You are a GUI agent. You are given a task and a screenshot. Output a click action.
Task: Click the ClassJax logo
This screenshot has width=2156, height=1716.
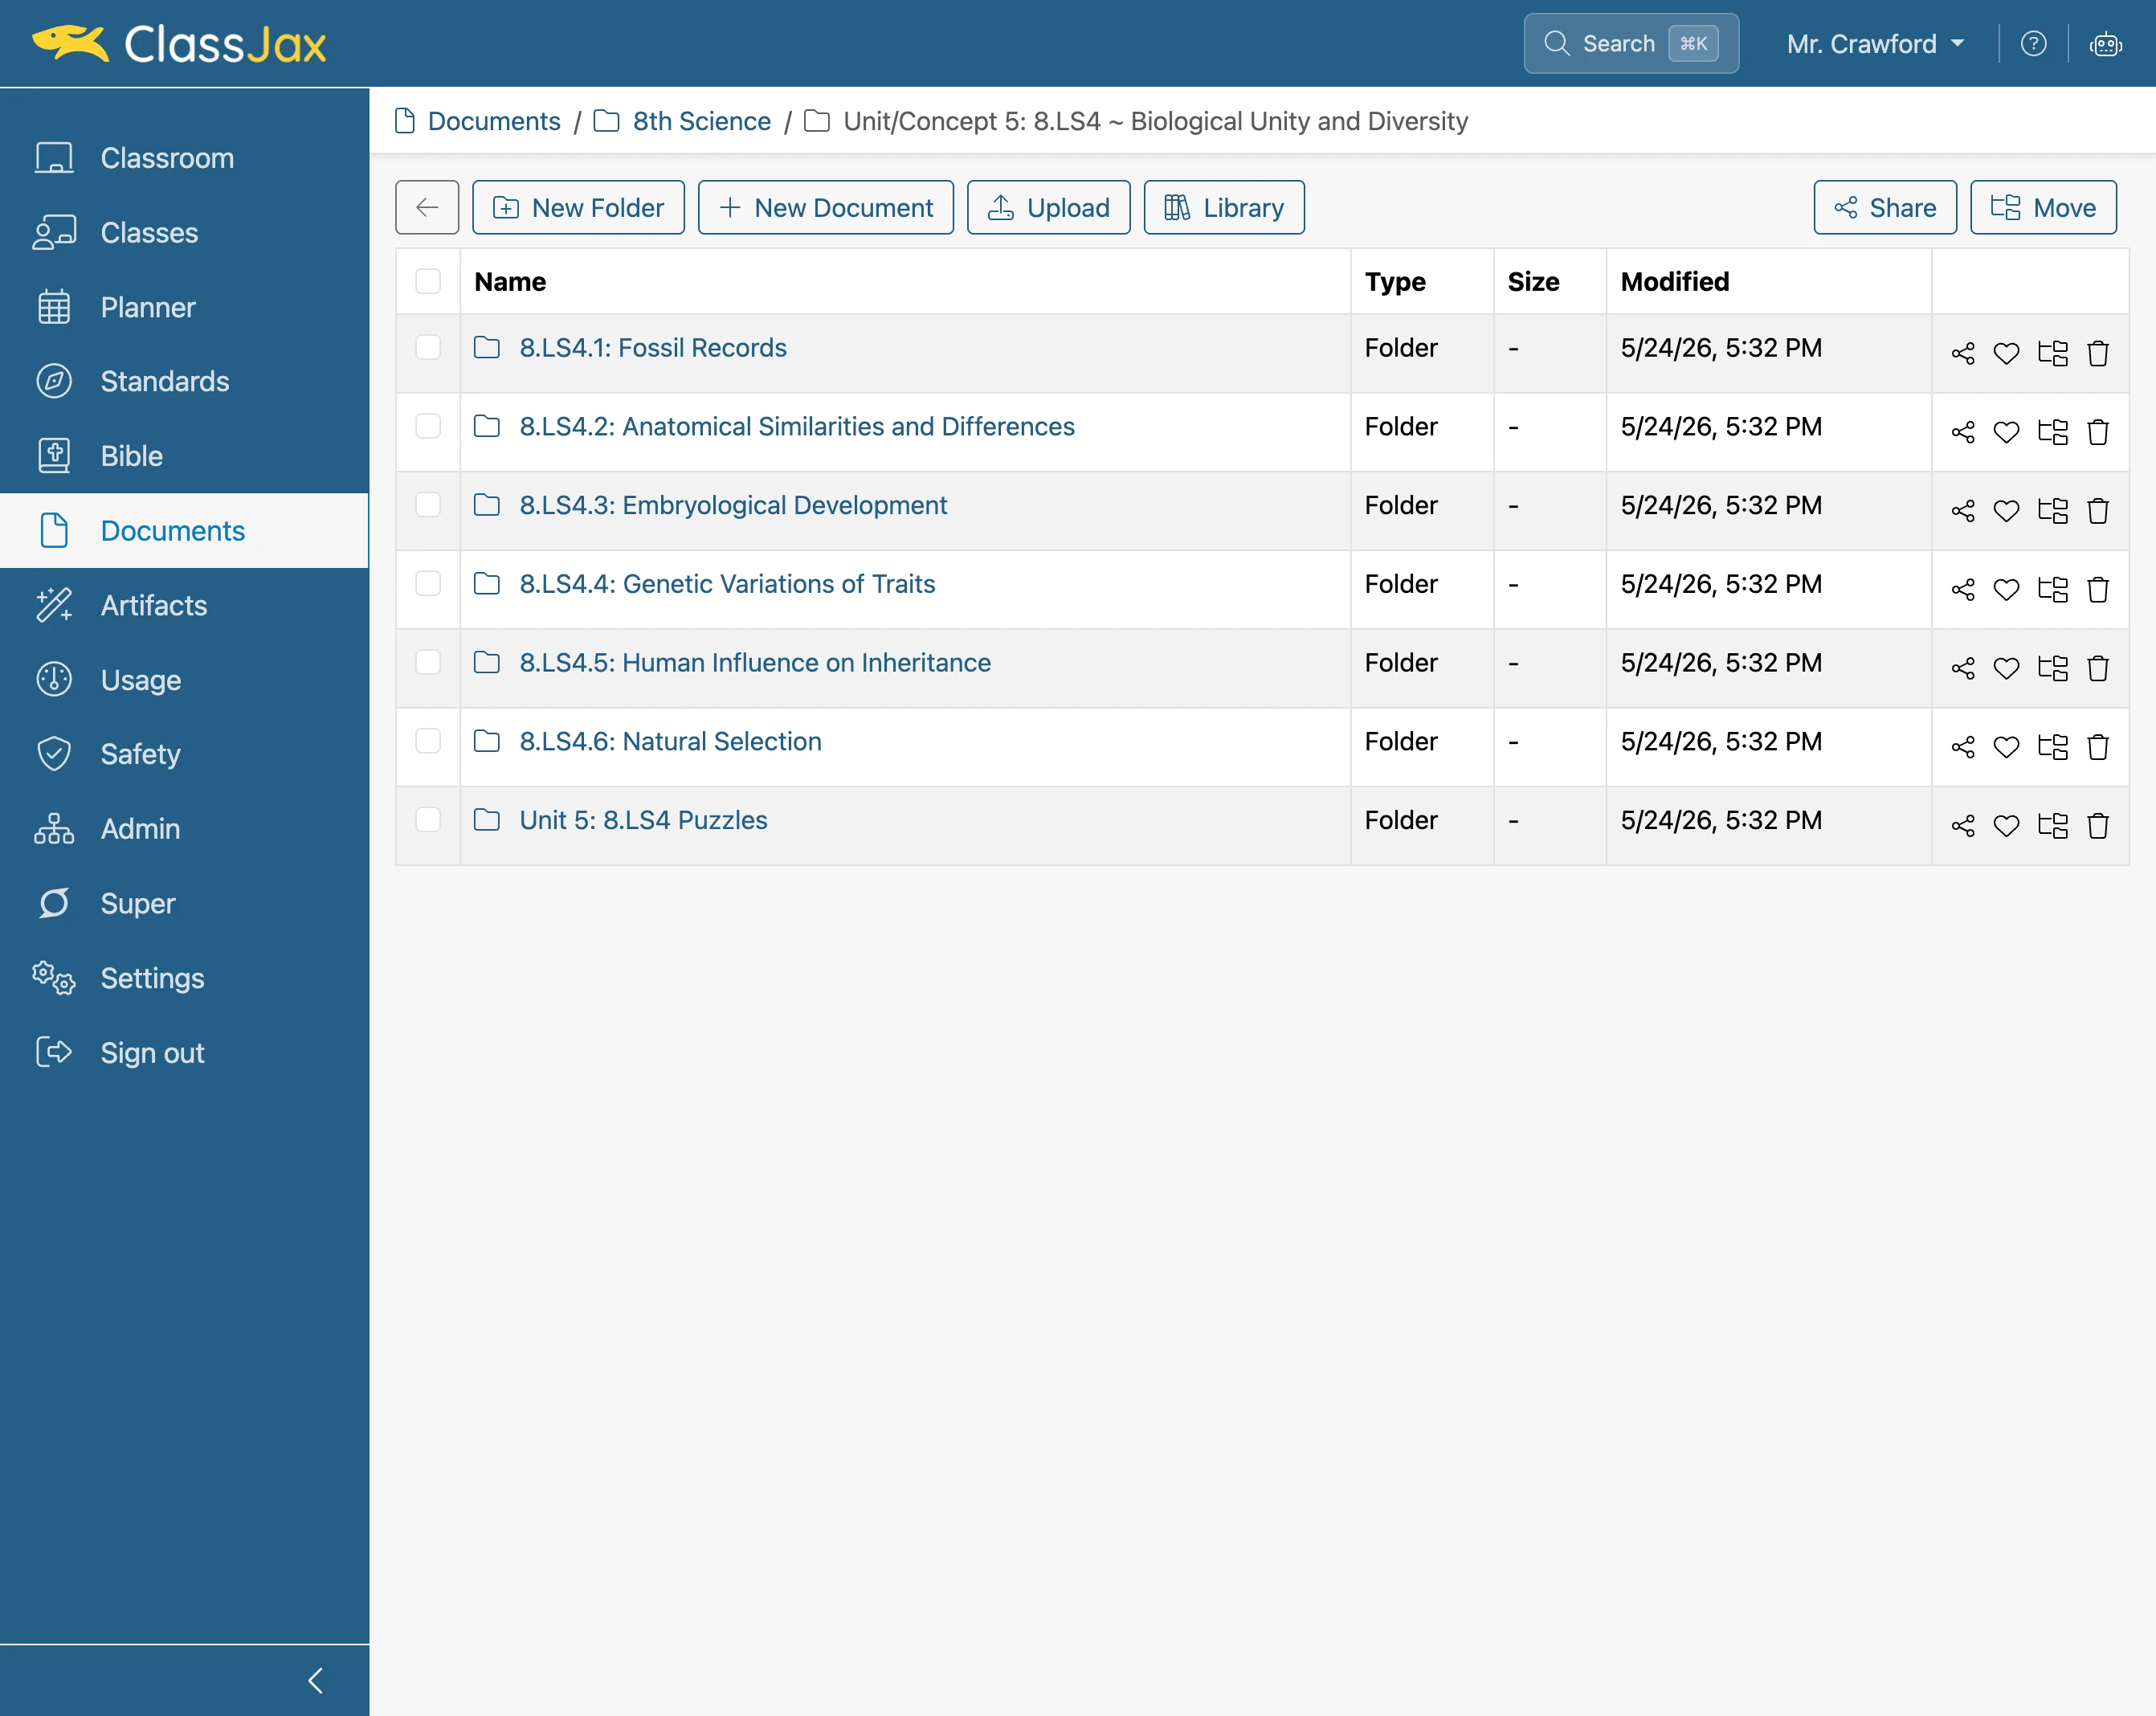click(179, 44)
